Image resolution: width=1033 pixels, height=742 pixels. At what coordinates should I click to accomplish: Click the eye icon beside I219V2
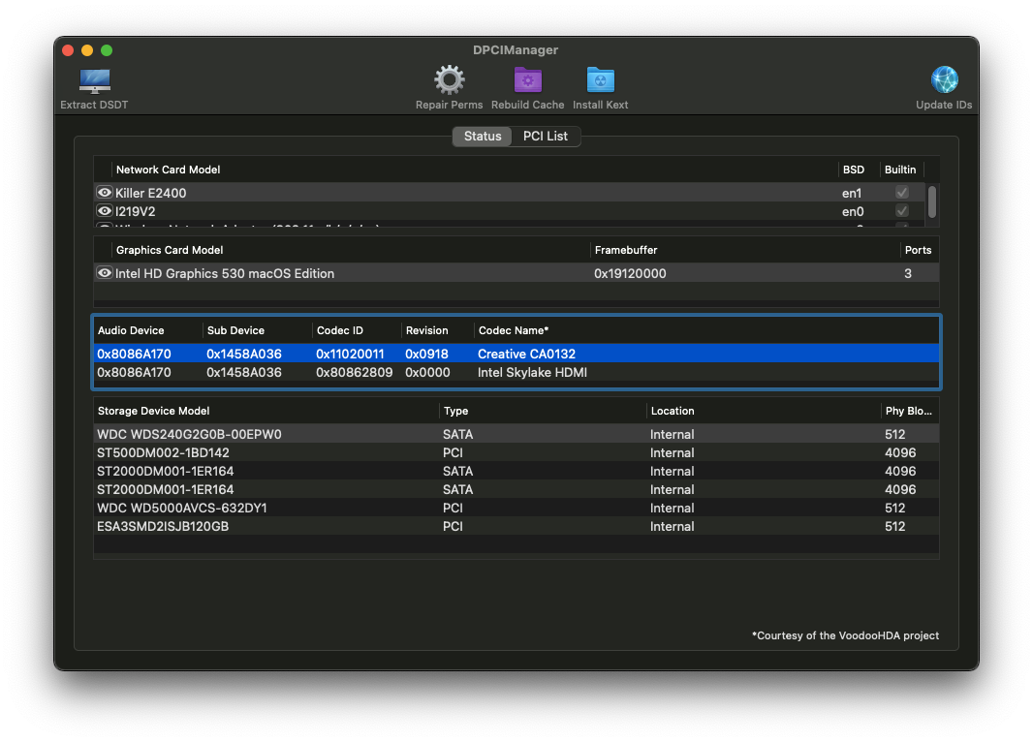click(105, 211)
